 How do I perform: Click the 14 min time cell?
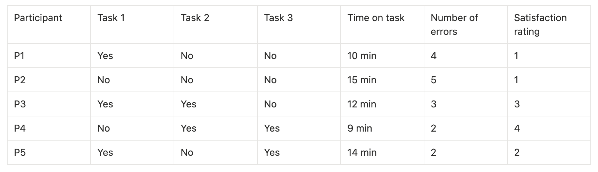tap(362, 152)
